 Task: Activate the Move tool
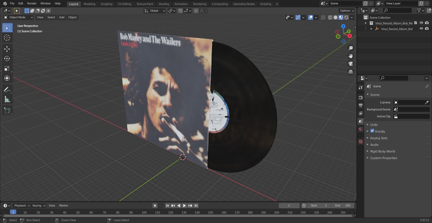tap(7, 49)
